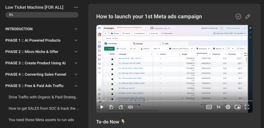Click the A/B test button

145,49
